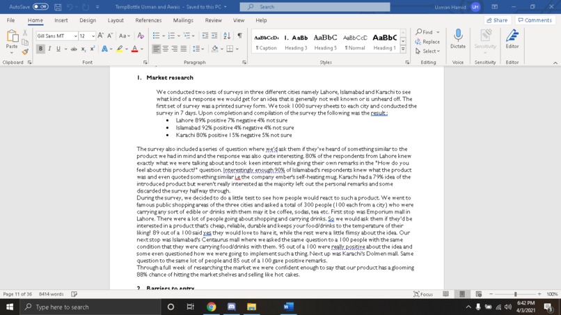Open the font color dropdown arrow
This screenshot has width=561, height=315.
pyautogui.click(x=142, y=49)
